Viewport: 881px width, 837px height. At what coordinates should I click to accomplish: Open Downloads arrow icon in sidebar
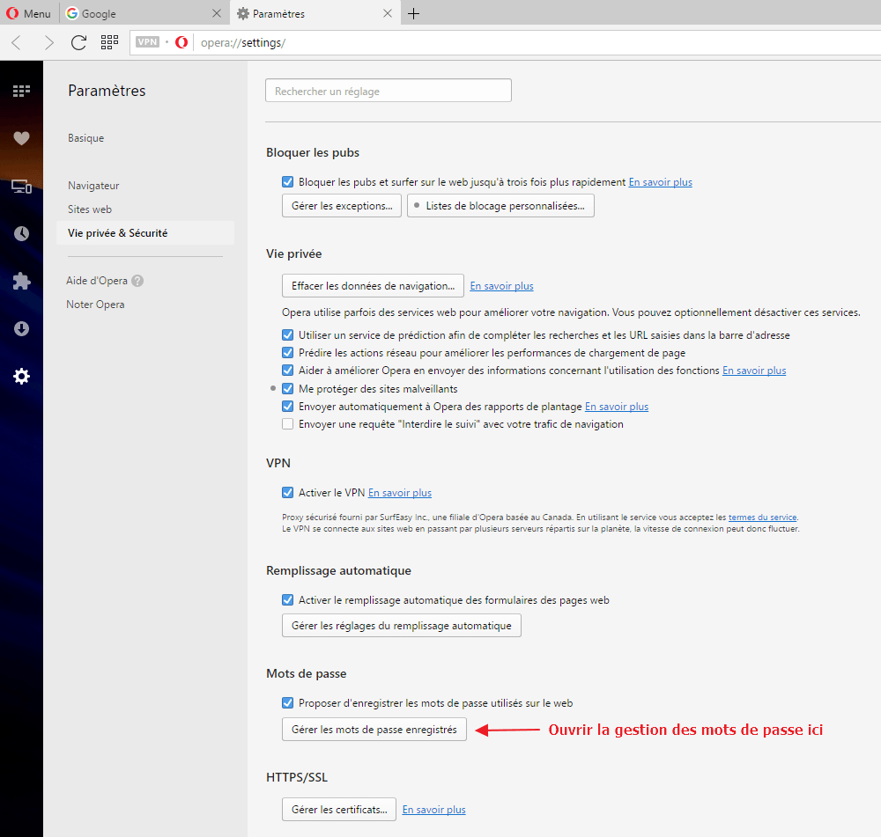pyautogui.click(x=21, y=329)
